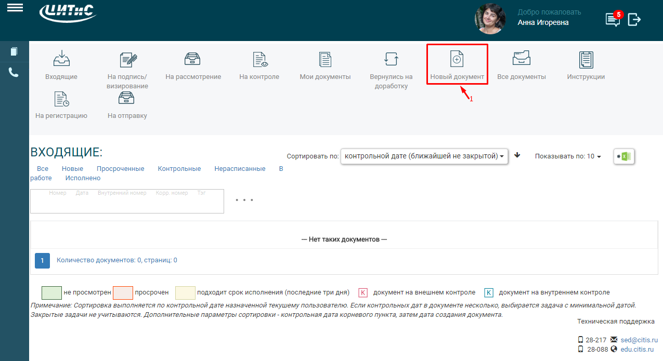Switch to the Просроченные filter tab
663x361 pixels.
[120, 169]
